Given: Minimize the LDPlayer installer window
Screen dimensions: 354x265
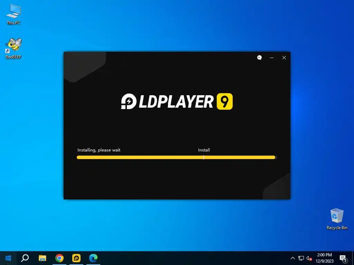Looking at the screenshot, I should click(272, 58).
